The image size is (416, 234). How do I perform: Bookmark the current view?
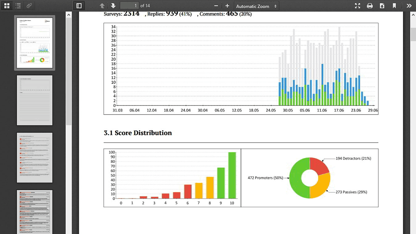click(x=394, y=5)
